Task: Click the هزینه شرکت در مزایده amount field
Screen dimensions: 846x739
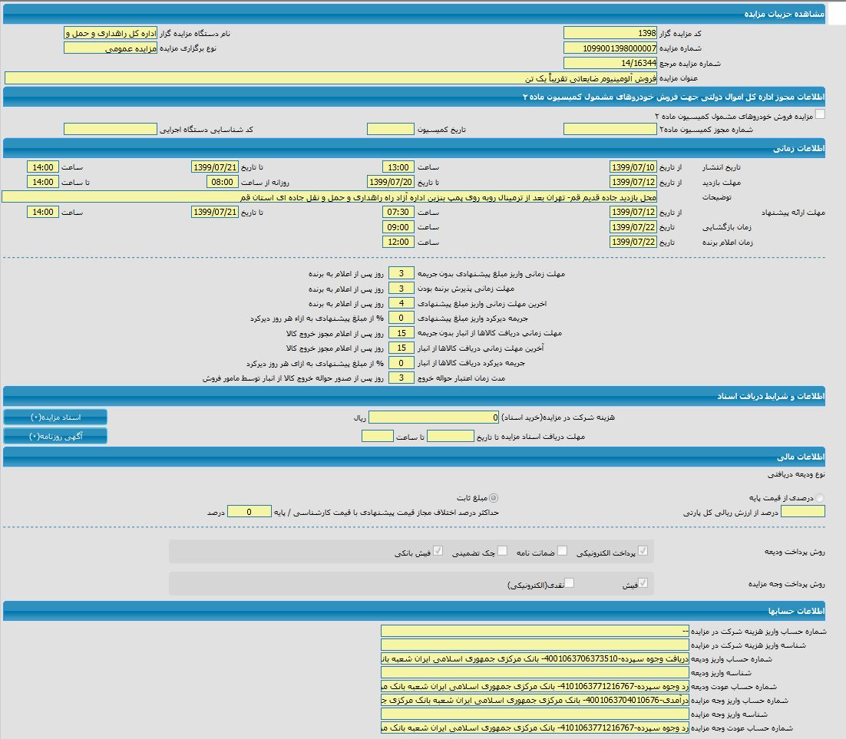Action: (x=434, y=417)
